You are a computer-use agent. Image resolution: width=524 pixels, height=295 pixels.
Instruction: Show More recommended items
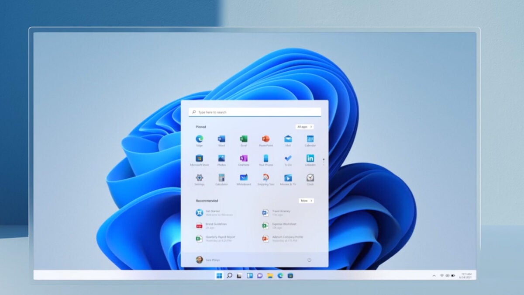pyautogui.click(x=306, y=201)
